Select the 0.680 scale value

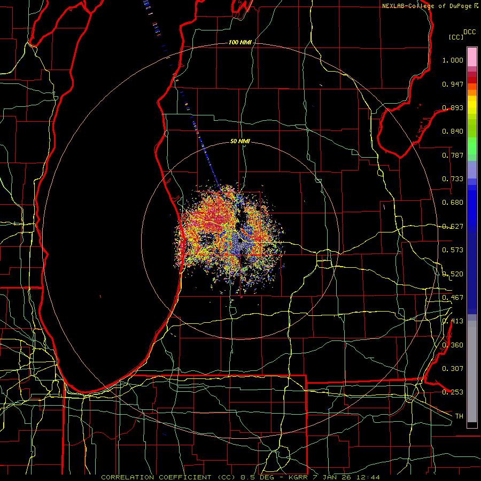pos(453,203)
